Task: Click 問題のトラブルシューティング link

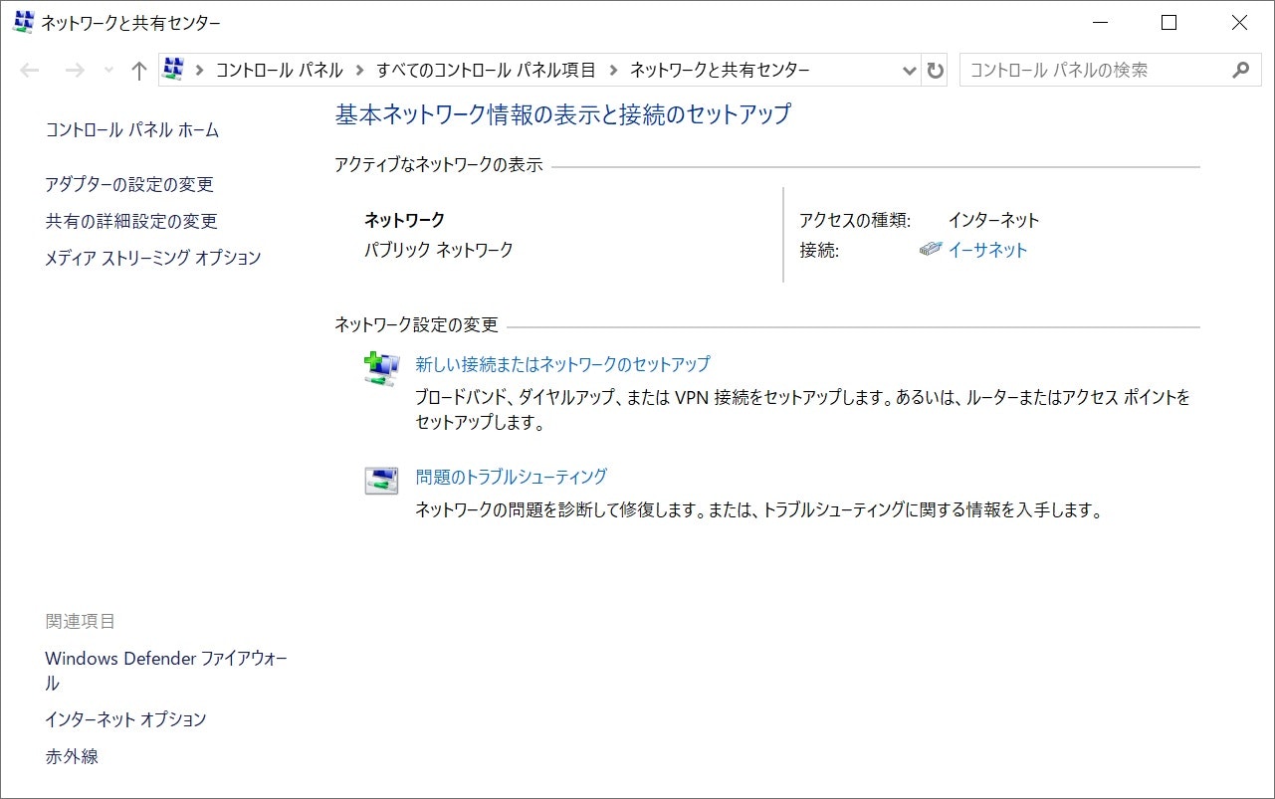Action: (512, 477)
